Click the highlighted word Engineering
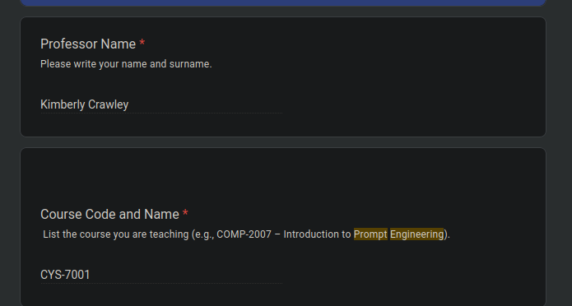 tap(416, 234)
